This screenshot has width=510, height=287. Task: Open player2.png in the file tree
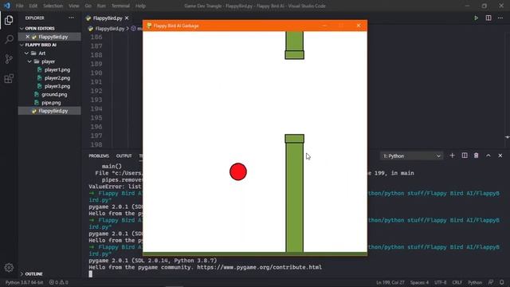point(57,78)
